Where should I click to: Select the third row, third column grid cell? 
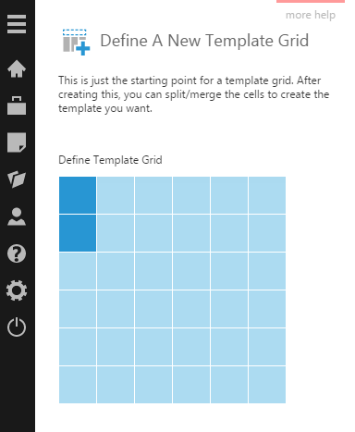point(153,271)
